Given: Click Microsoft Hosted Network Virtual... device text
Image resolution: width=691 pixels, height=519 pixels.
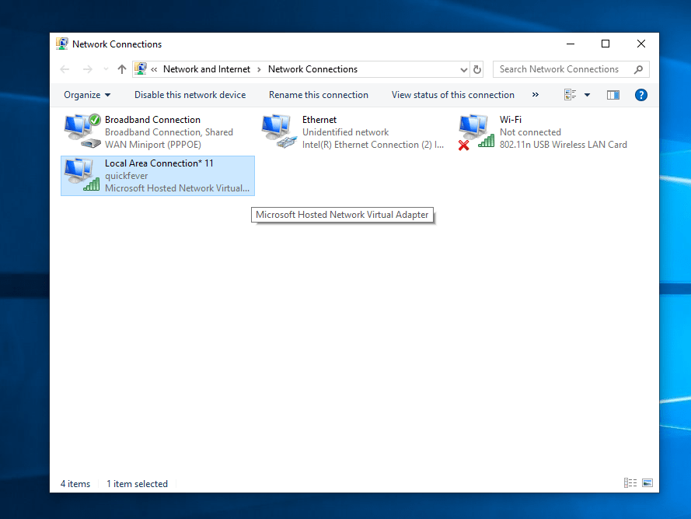Looking at the screenshot, I should [177, 188].
